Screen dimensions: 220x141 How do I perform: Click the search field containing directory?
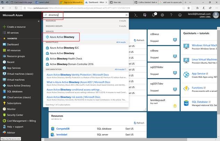(x=85, y=15)
